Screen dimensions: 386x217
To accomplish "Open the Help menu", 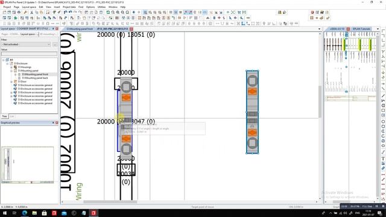I will 123,7.
